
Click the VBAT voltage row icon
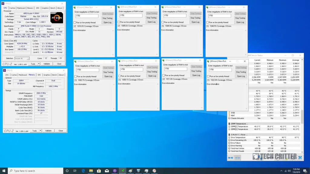229,115
